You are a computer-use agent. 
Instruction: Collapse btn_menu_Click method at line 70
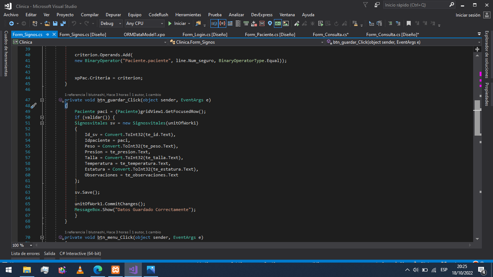click(x=42, y=237)
